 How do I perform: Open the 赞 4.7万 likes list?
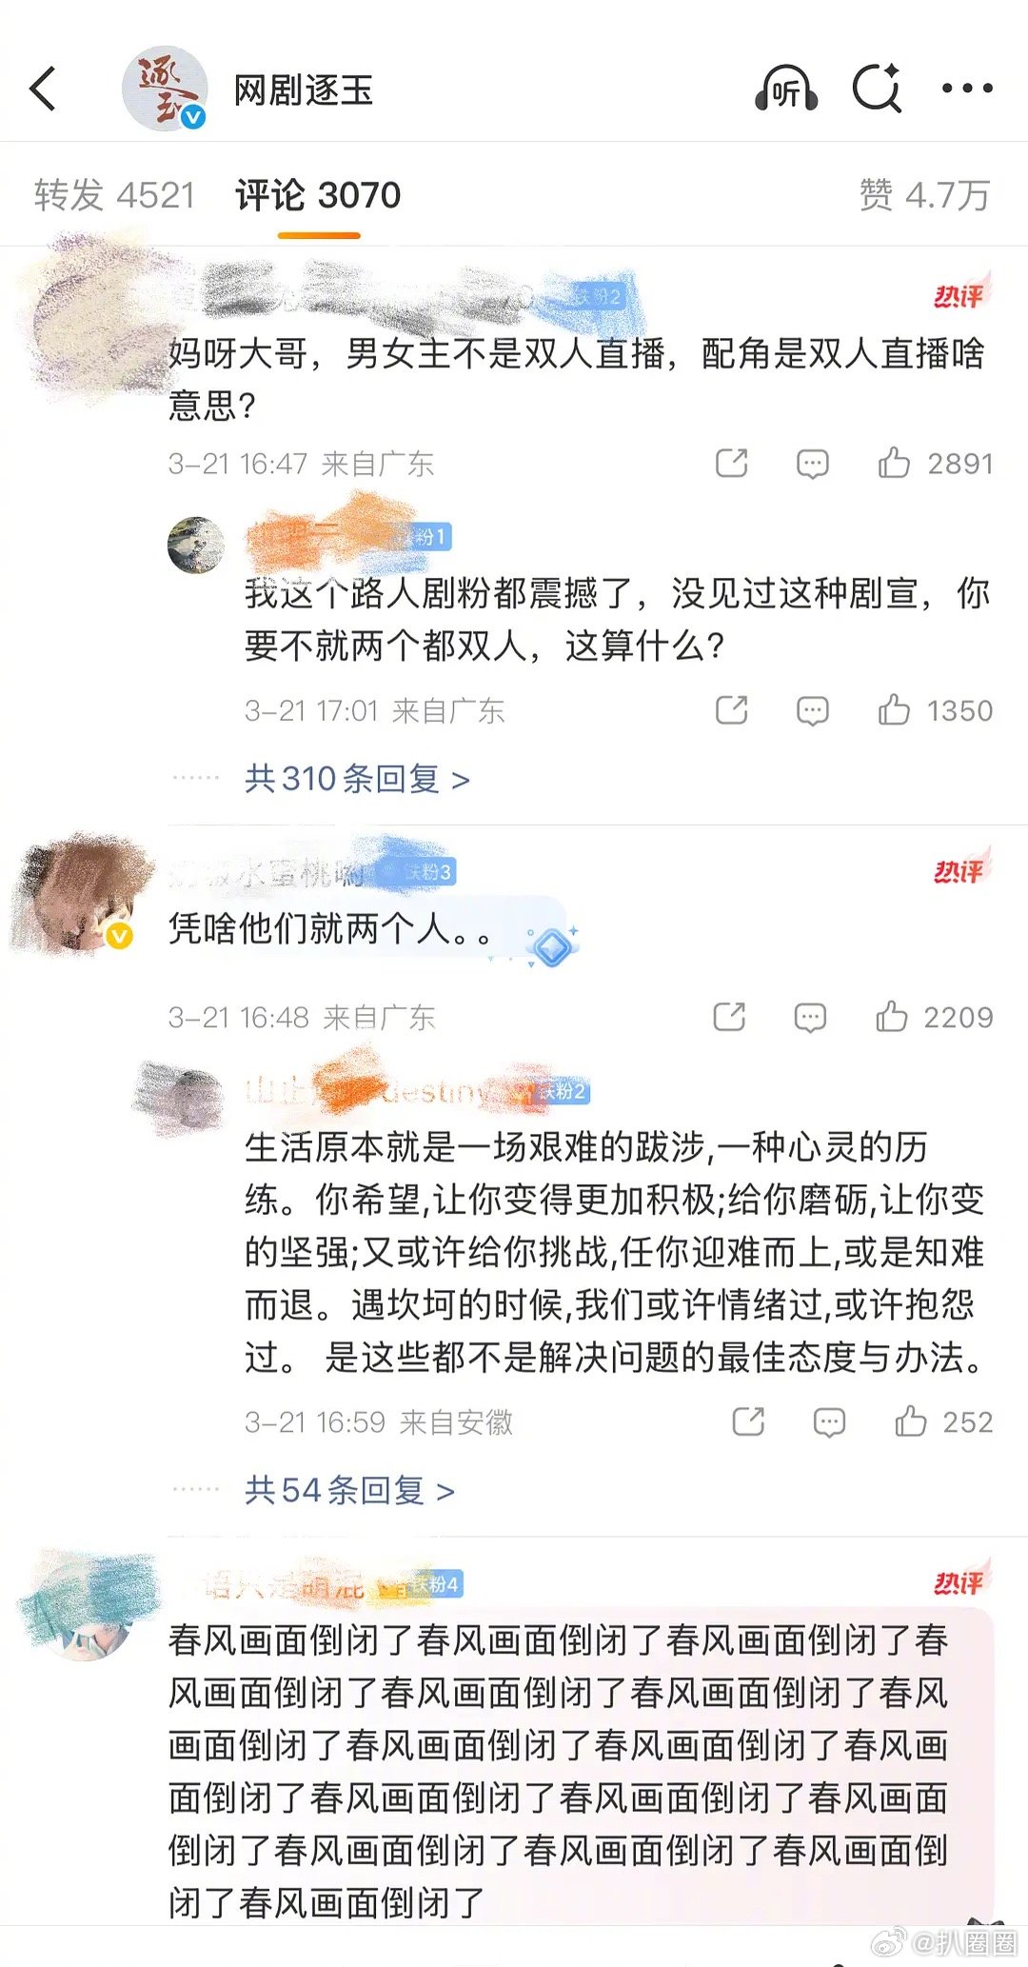[x=925, y=195]
